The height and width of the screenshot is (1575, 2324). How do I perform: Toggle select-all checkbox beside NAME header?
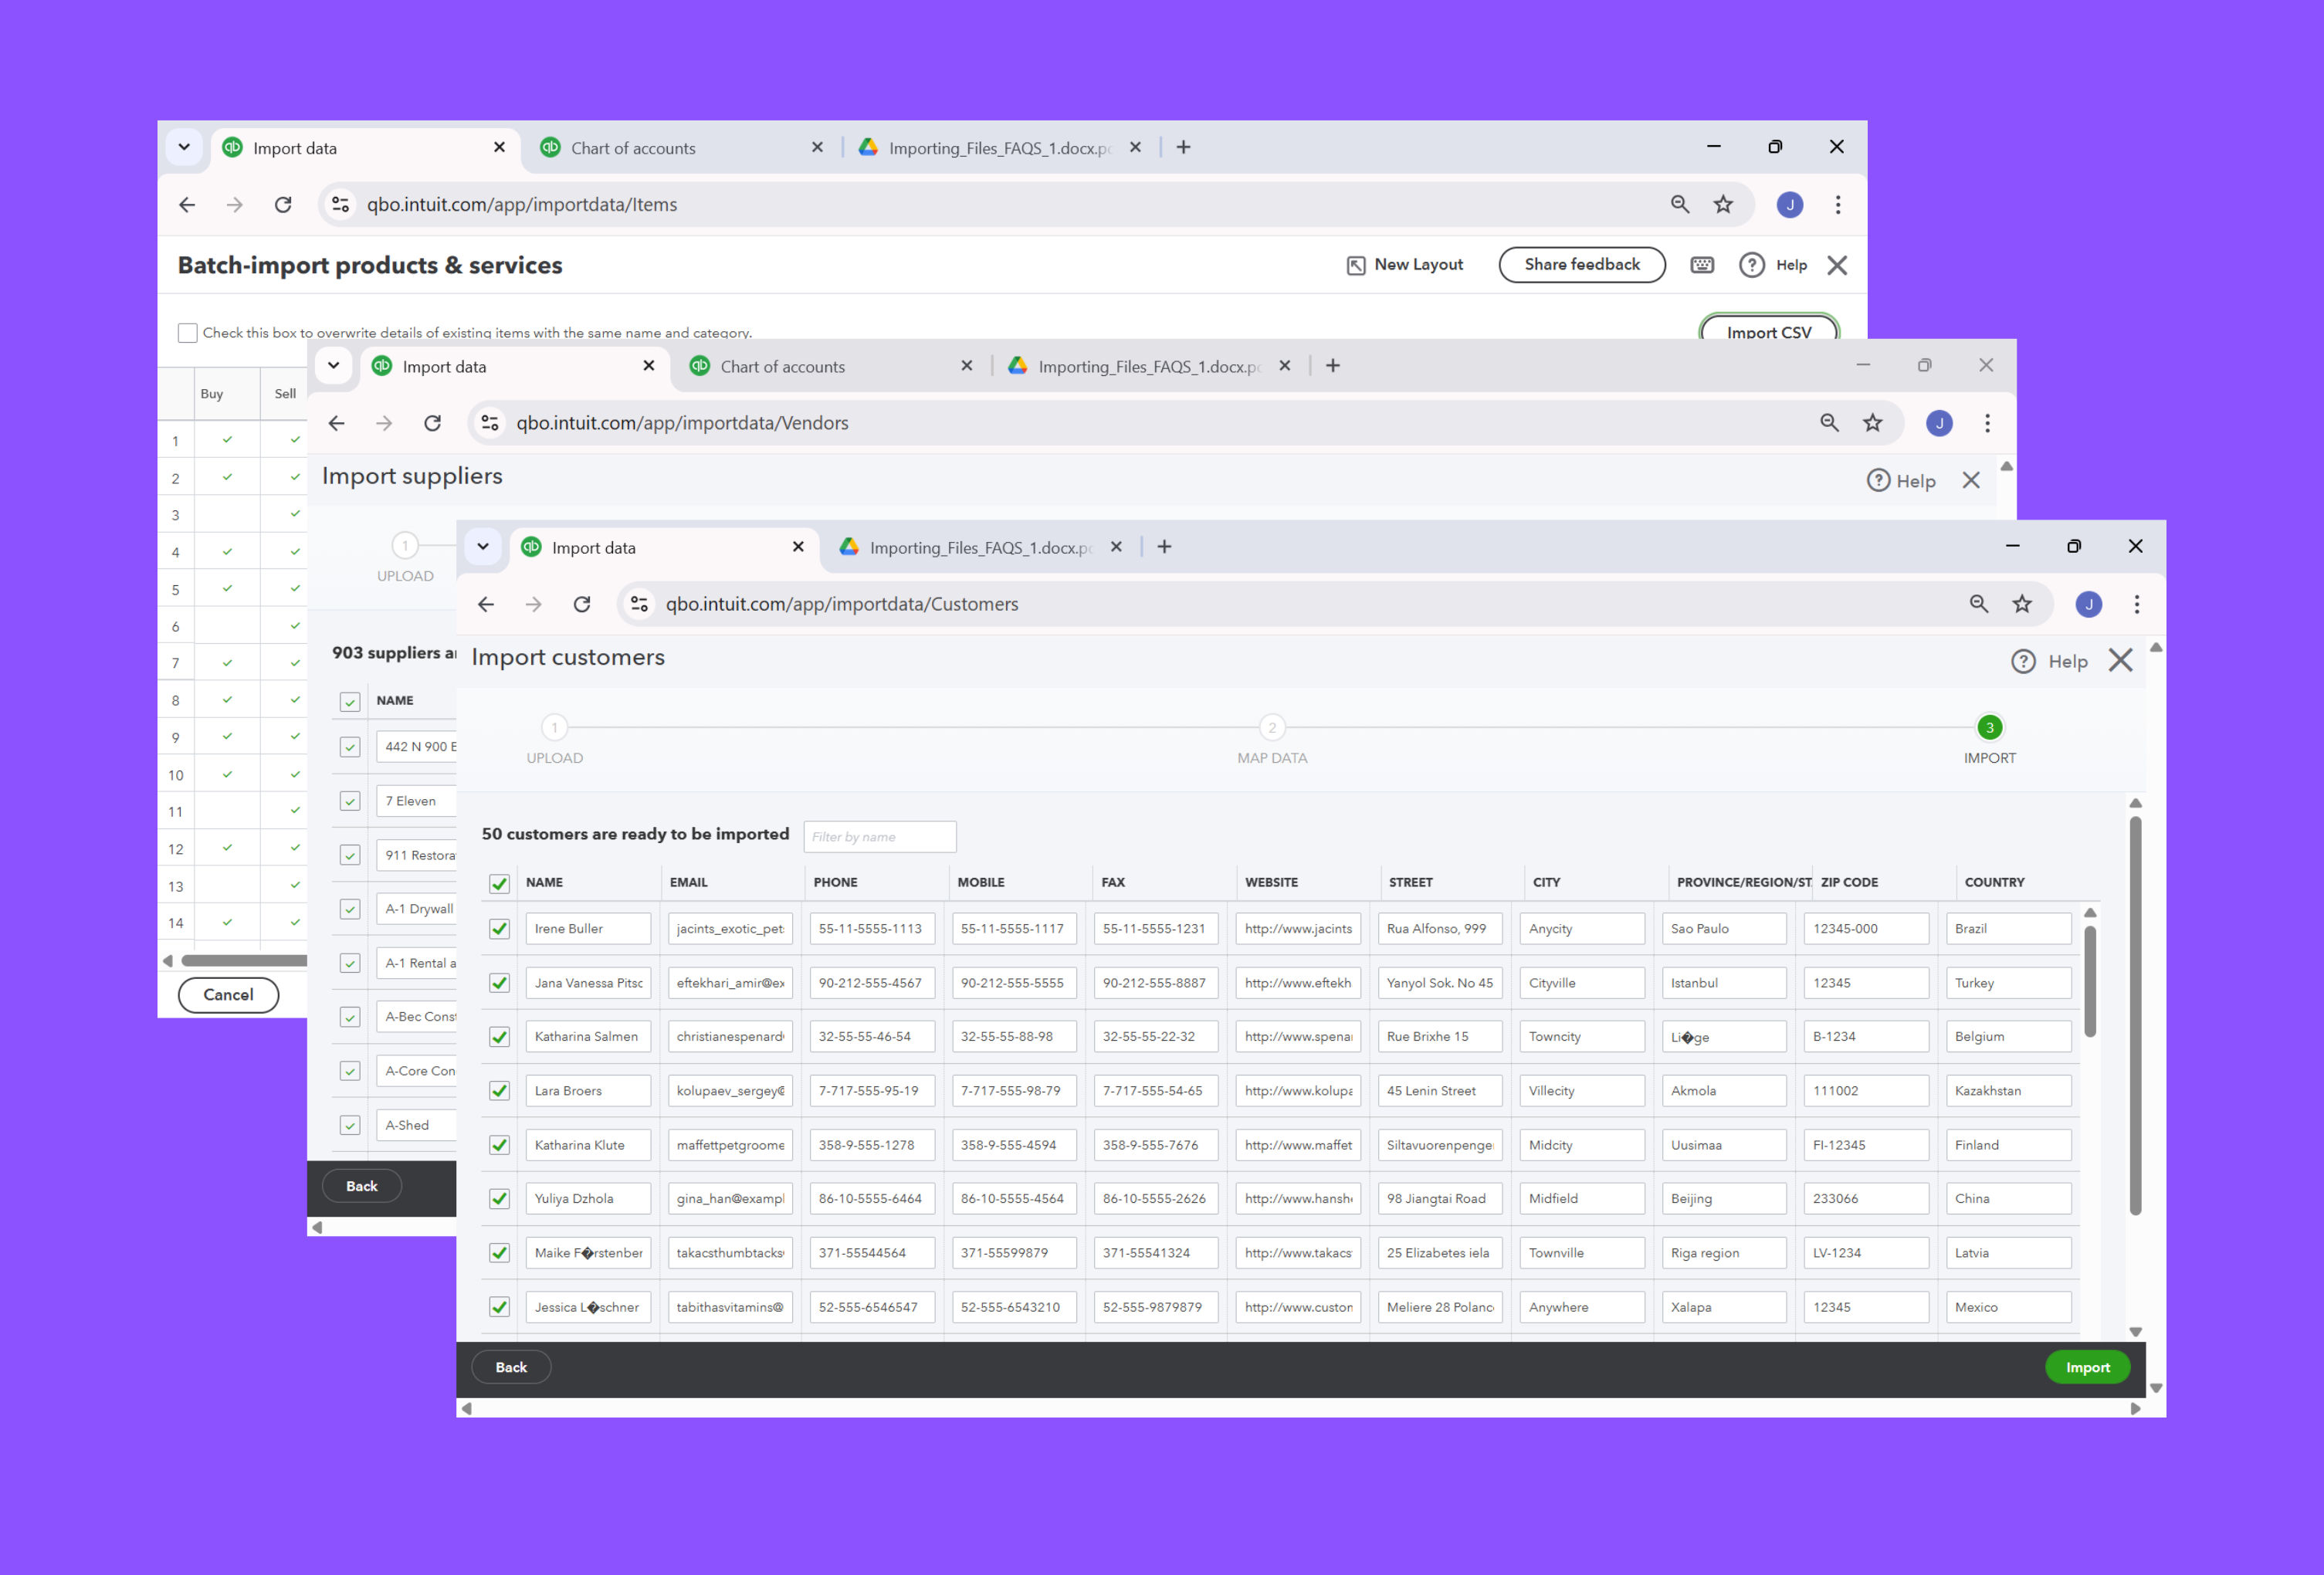[499, 883]
